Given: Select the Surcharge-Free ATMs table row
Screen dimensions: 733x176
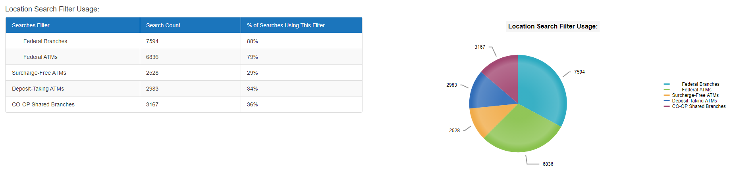Looking at the screenshot, I should pyautogui.click(x=184, y=73).
